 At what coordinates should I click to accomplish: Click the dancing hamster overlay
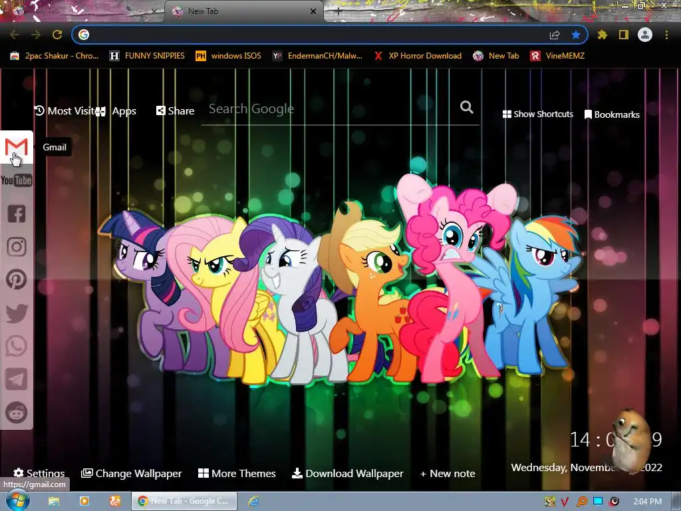coord(630,440)
